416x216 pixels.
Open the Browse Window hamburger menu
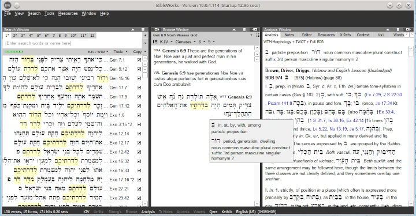click(x=244, y=29)
